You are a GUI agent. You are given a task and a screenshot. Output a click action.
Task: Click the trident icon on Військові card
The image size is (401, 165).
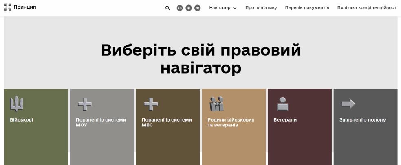[x=17, y=104]
